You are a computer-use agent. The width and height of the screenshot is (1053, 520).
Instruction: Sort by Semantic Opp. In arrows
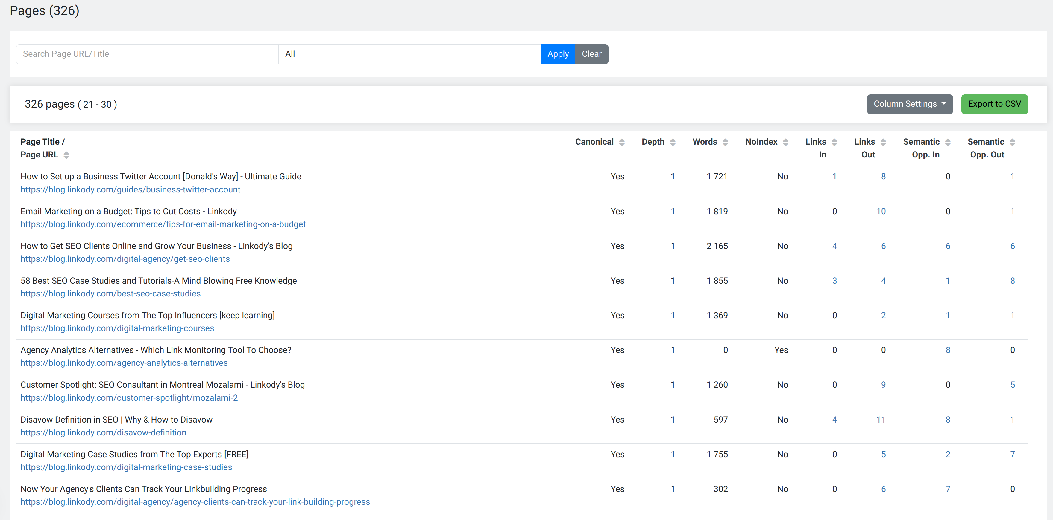click(948, 142)
